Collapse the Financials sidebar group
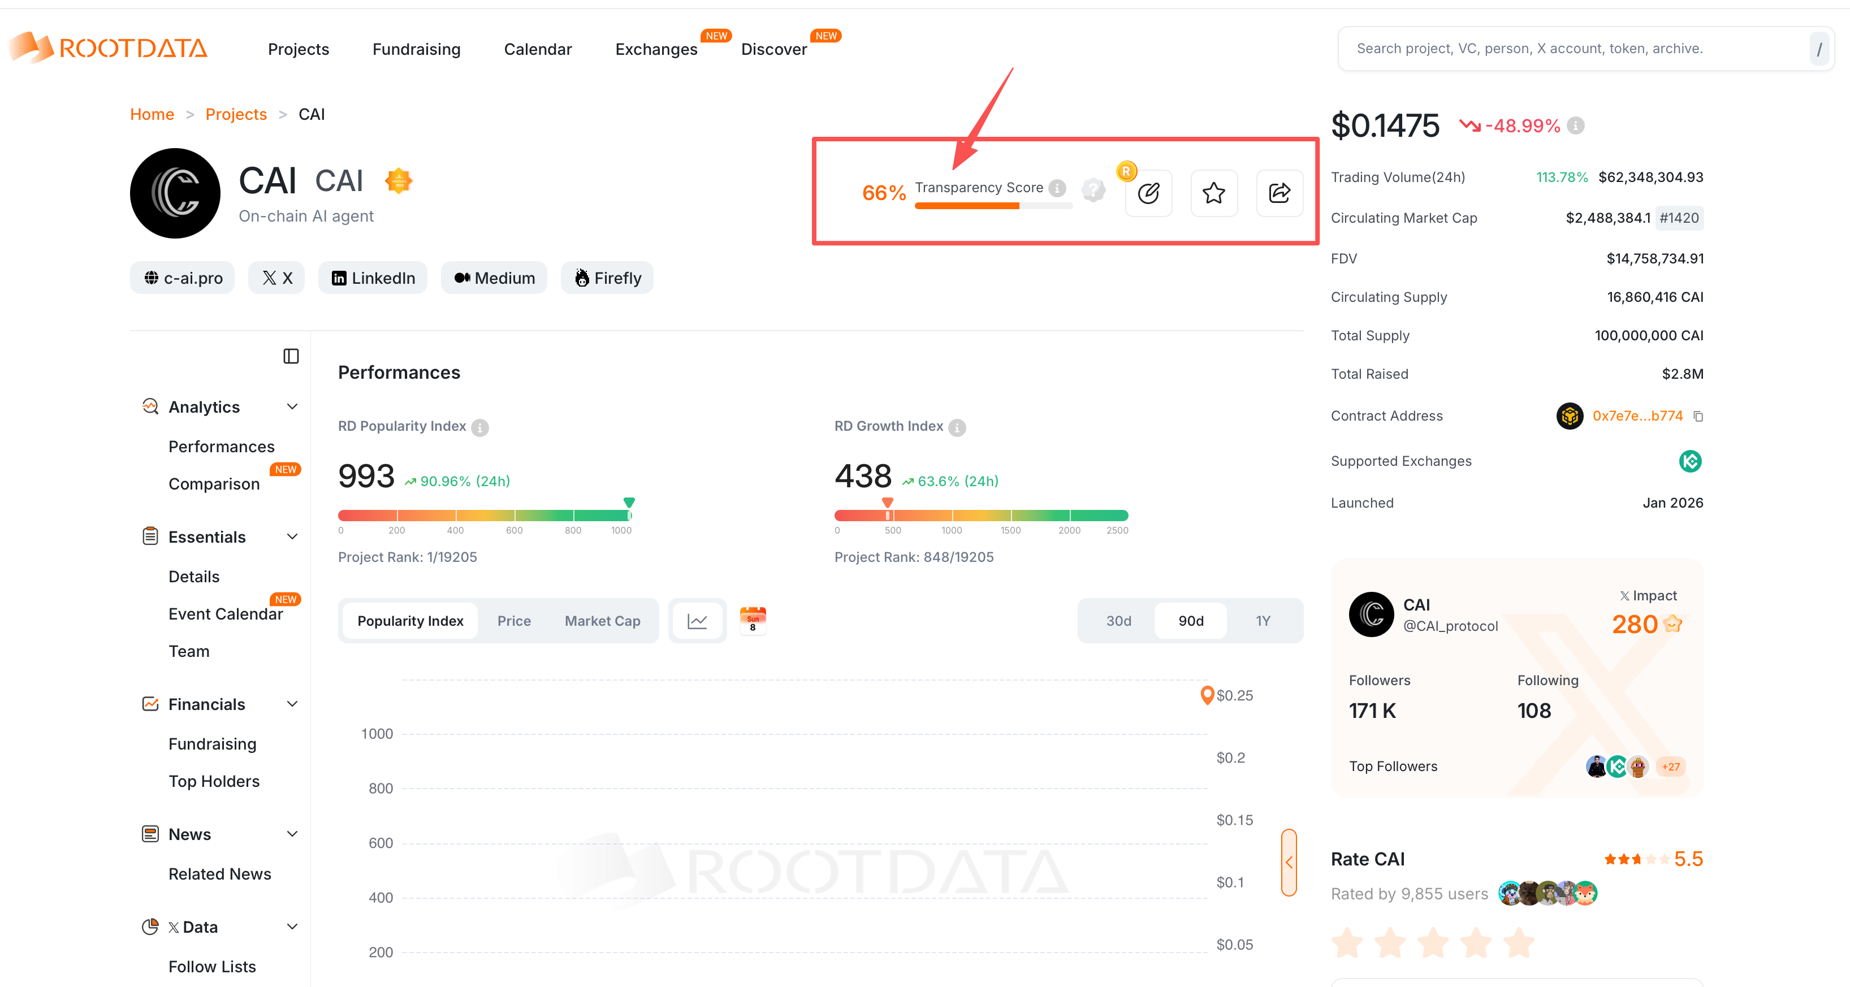The height and width of the screenshot is (987, 1850). click(x=292, y=704)
